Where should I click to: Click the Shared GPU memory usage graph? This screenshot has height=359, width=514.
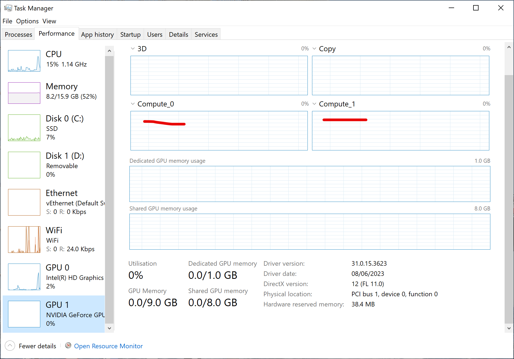click(x=310, y=232)
